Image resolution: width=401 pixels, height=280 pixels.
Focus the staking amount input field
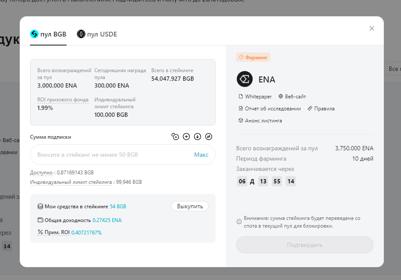pos(123,155)
